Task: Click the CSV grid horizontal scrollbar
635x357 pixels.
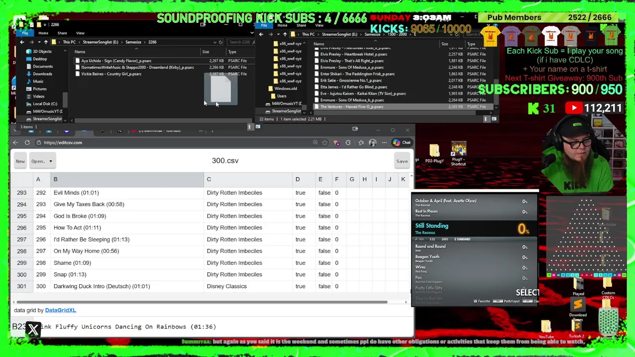Action: [x=201, y=302]
